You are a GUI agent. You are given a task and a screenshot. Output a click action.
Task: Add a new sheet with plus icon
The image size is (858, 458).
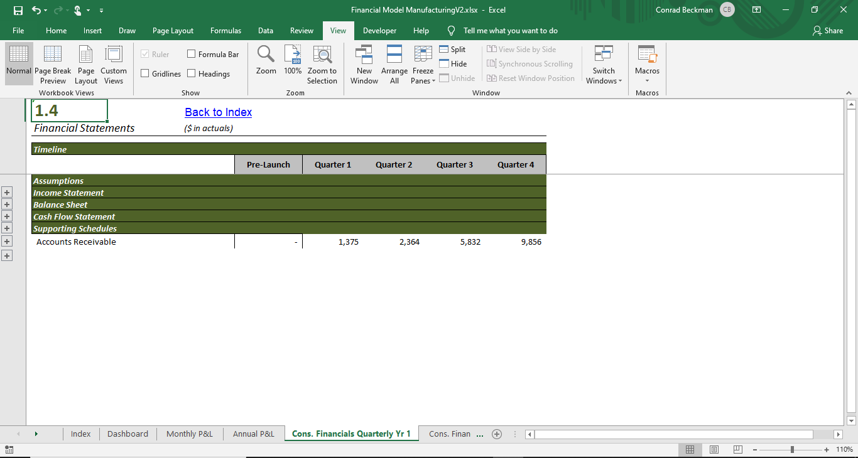point(497,434)
